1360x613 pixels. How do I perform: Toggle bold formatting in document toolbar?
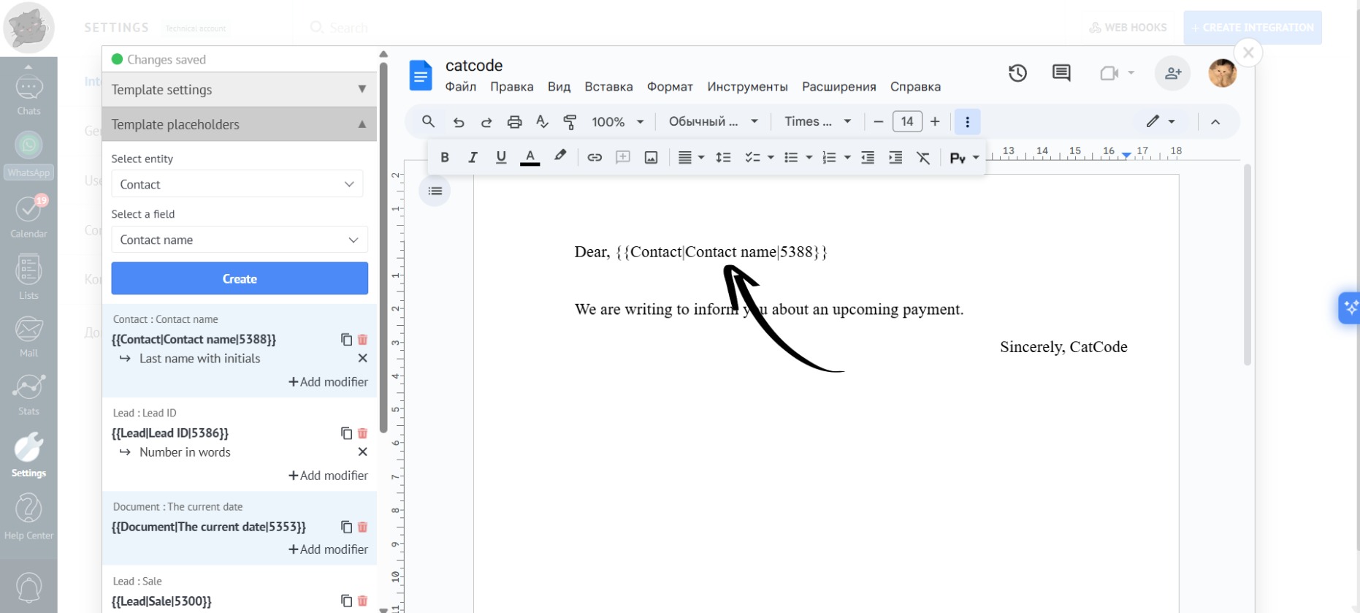(444, 157)
